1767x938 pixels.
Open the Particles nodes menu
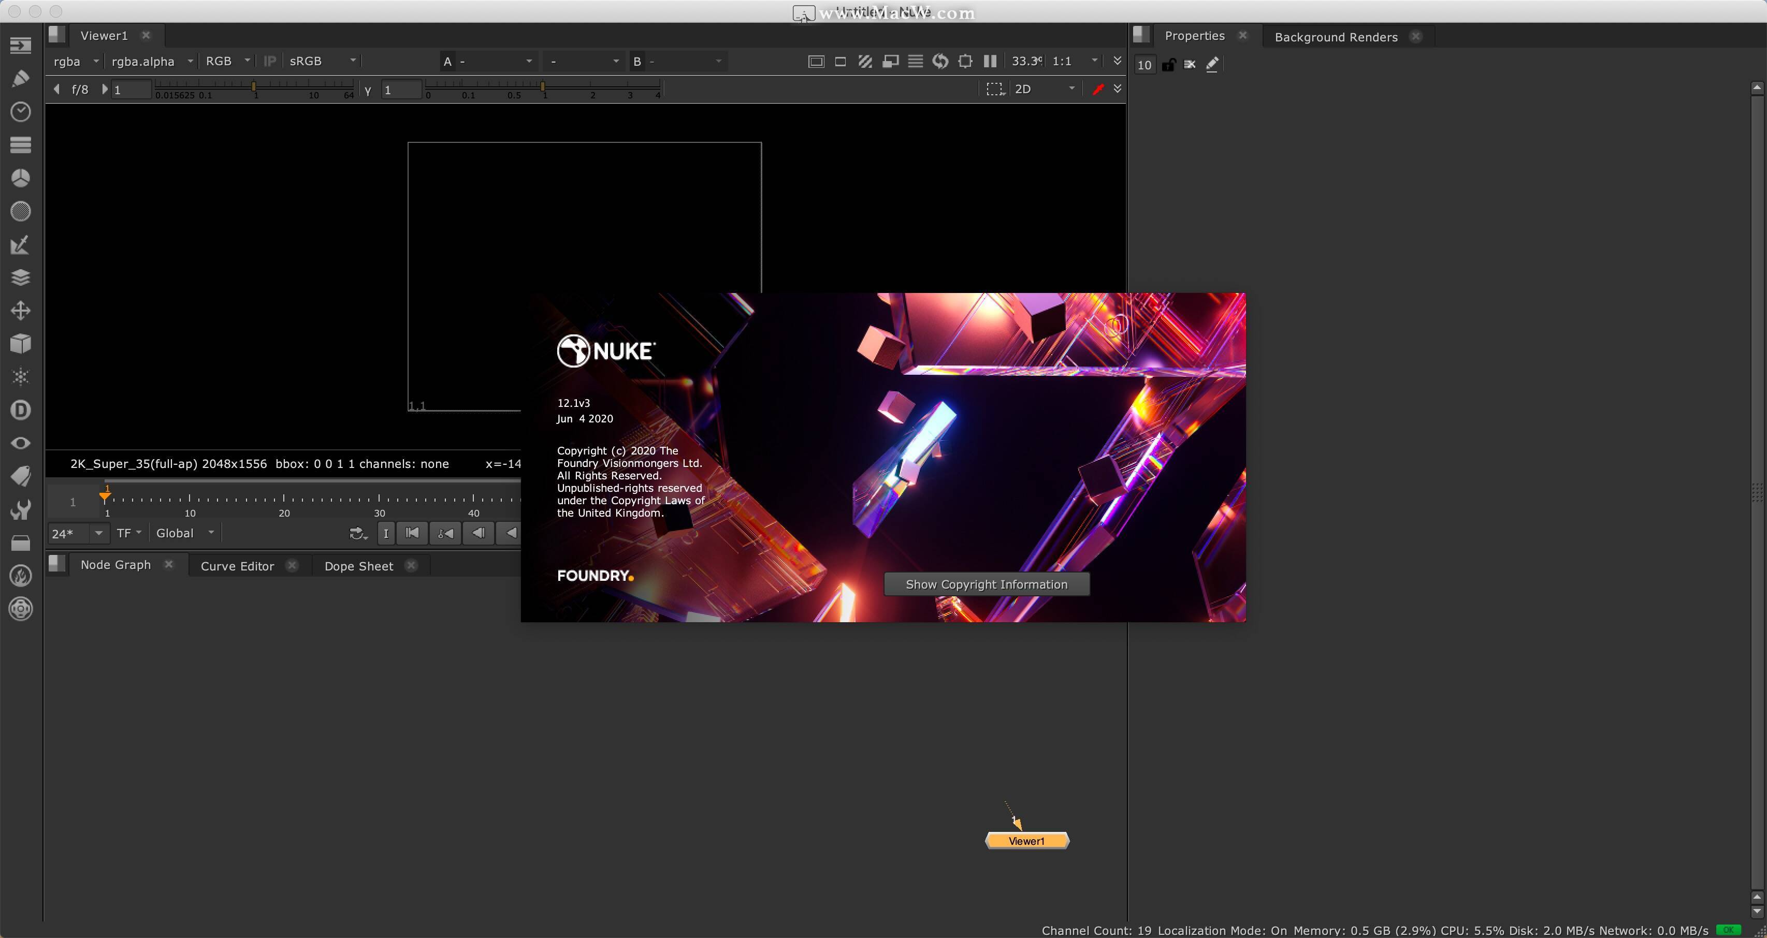21,376
